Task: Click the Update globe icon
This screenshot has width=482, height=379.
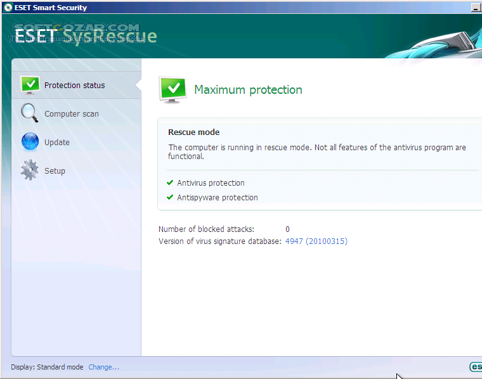Action: click(x=30, y=141)
